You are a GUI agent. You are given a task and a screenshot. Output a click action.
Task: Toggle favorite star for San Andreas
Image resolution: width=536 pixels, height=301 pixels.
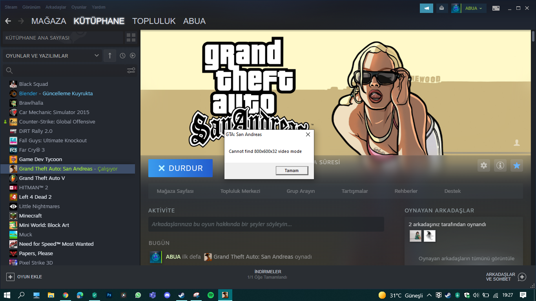pos(517,165)
